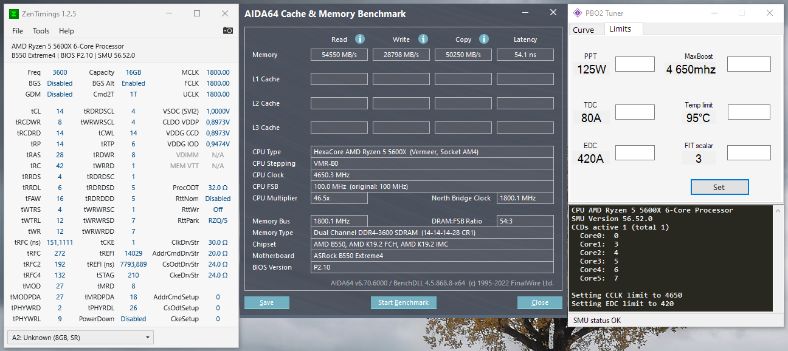The height and width of the screenshot is (351, 788).
Task: Maximize the ZenTimings window
Action: (x=197, y=13)
